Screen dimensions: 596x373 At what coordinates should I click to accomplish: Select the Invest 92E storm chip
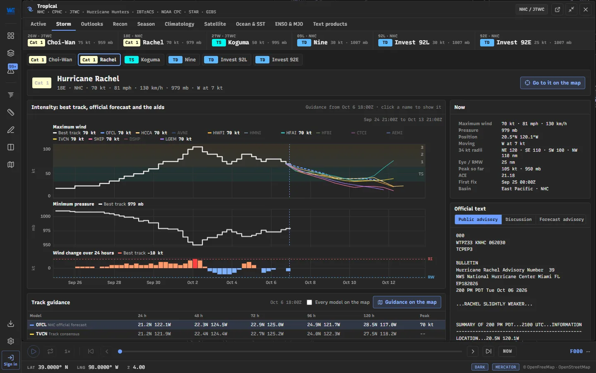pyautogui.click(x=279, y=60)
